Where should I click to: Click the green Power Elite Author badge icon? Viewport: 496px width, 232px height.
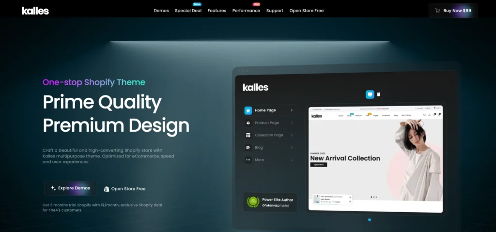[253, 202]
